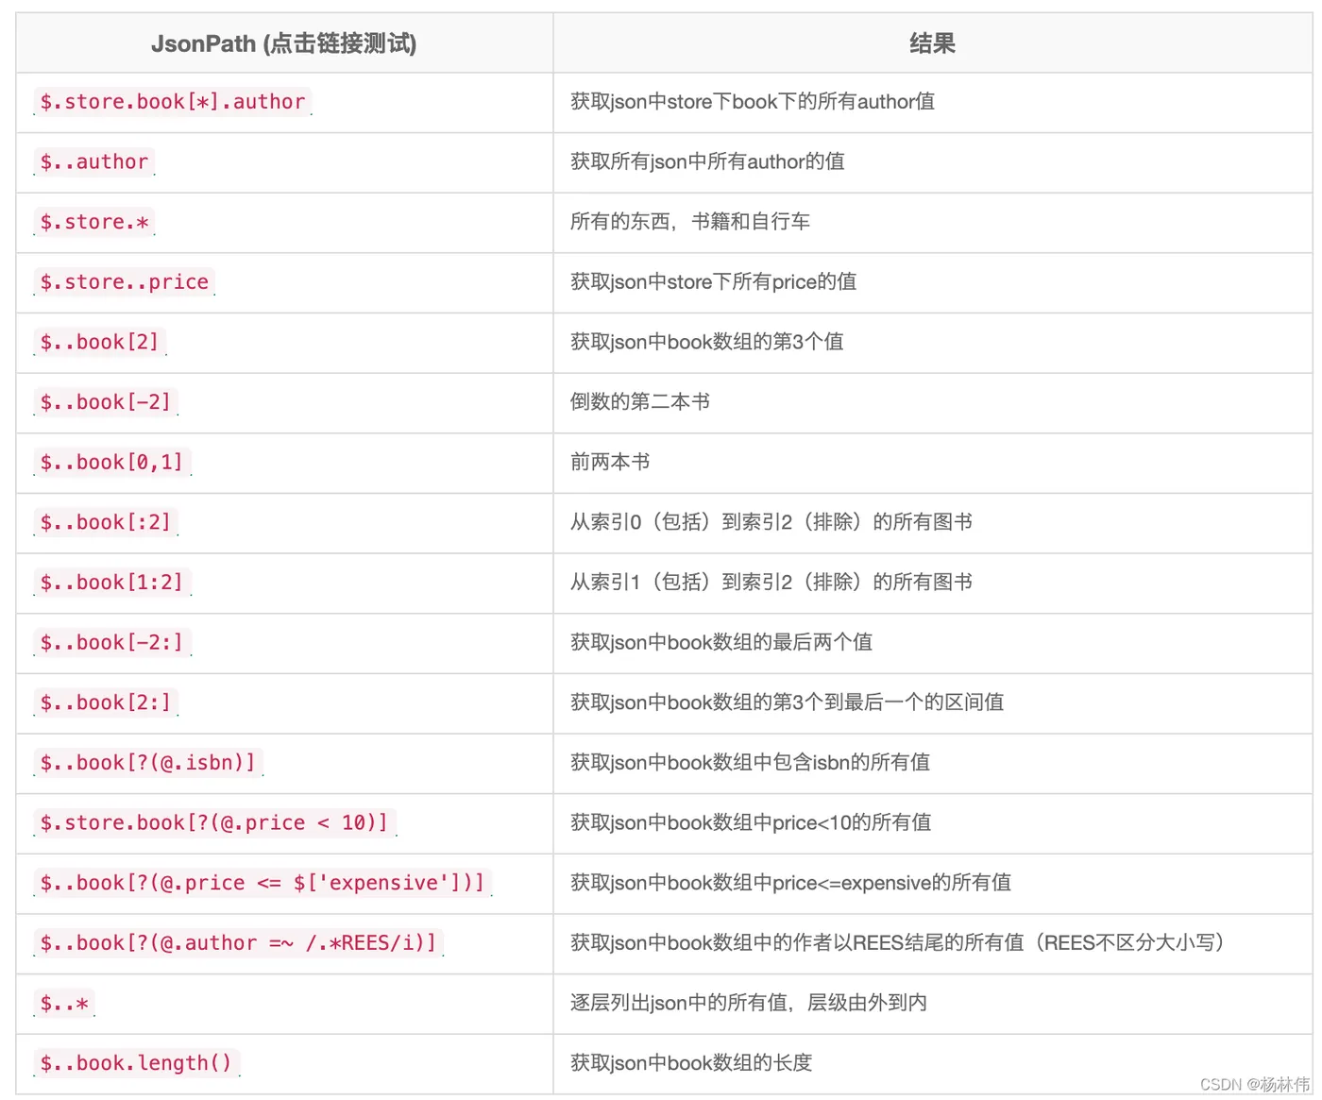Viewport: 1322px width, 1100px height.
Task: Open the price <= expensive filter link
Action: [x=263, y=883]
